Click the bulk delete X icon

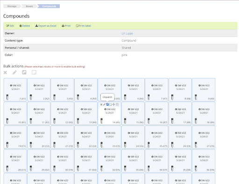click(5, 73)
